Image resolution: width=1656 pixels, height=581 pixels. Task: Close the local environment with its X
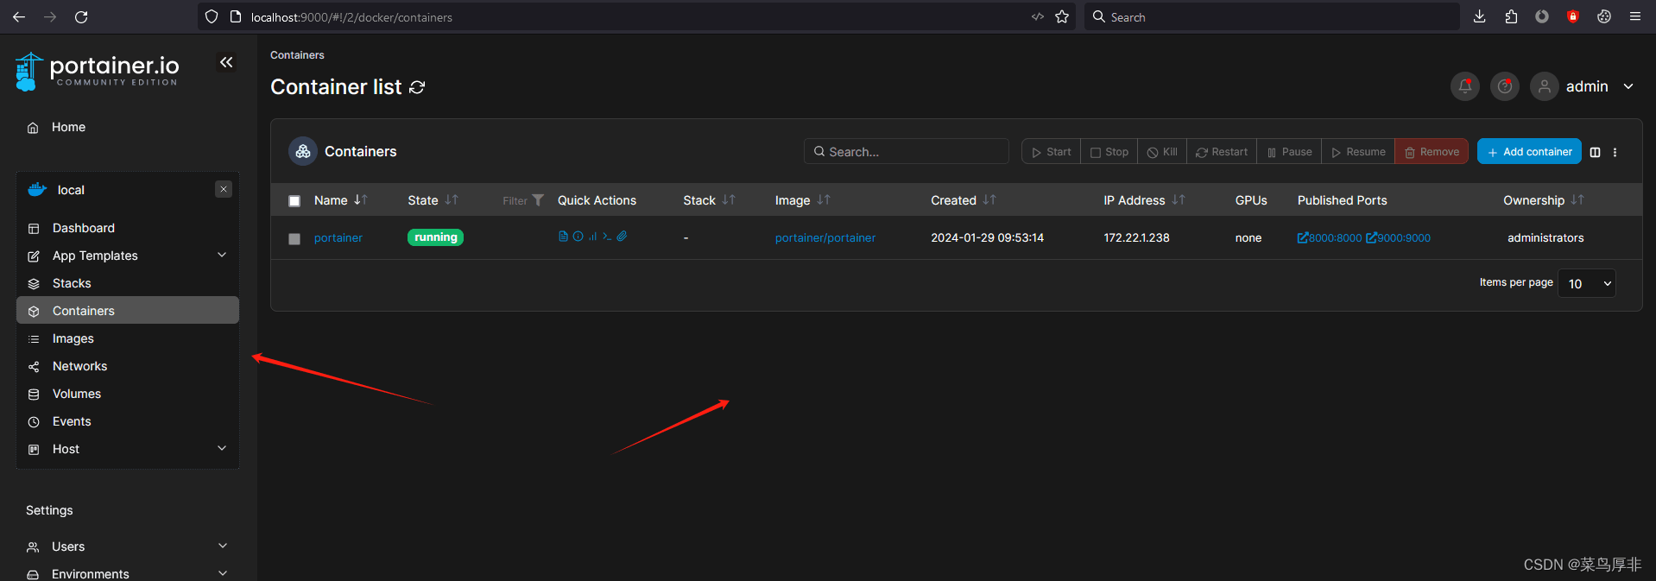point(224,189)
